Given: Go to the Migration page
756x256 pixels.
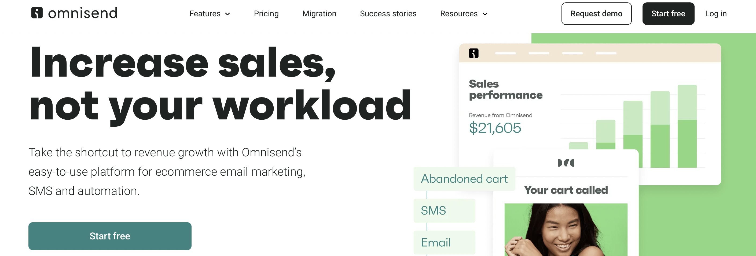Looking at the screenshot, I should click(x=319, y=14).
